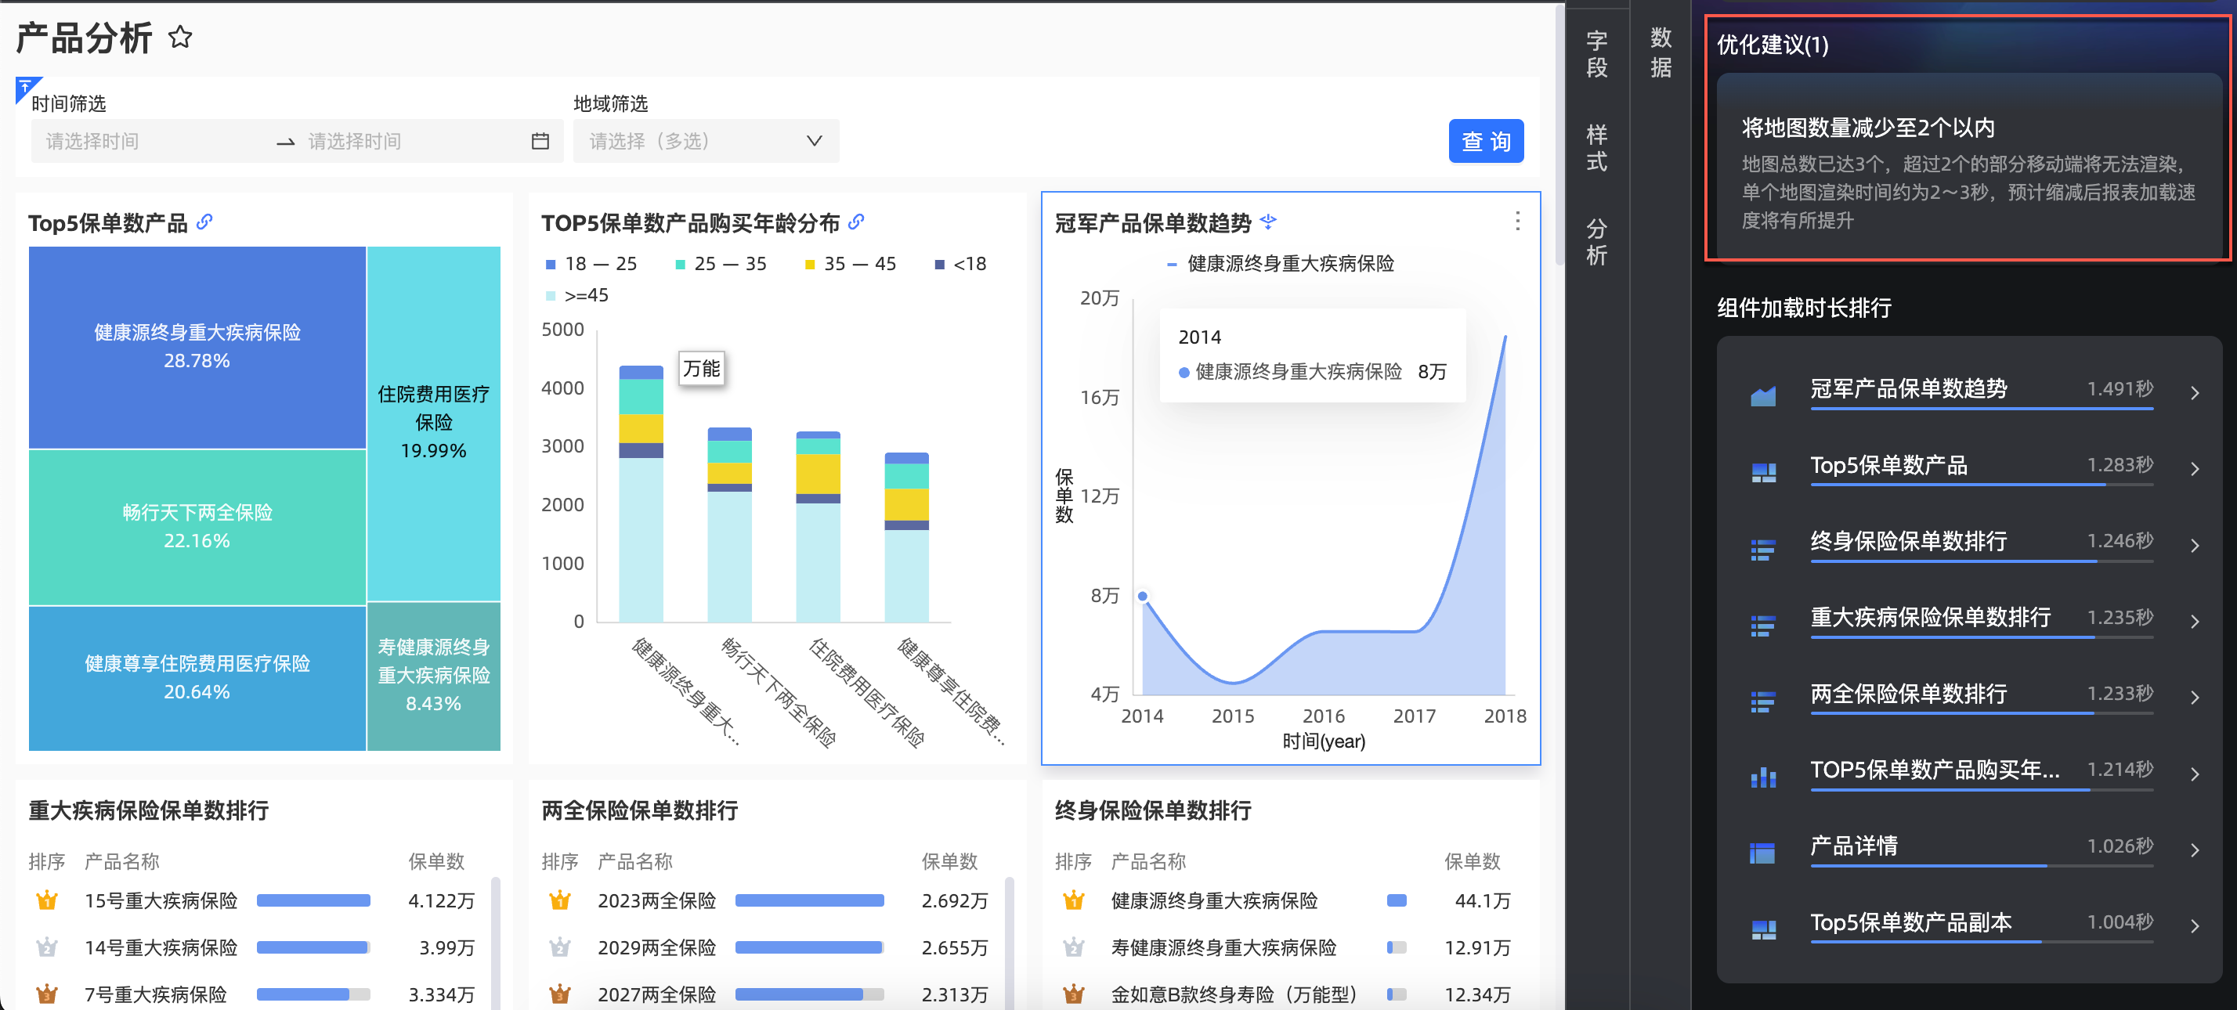Click the area chart icon for 冠军产品保单数趋势 ranking
2237x1010 pixels.
click(1763, 395)
